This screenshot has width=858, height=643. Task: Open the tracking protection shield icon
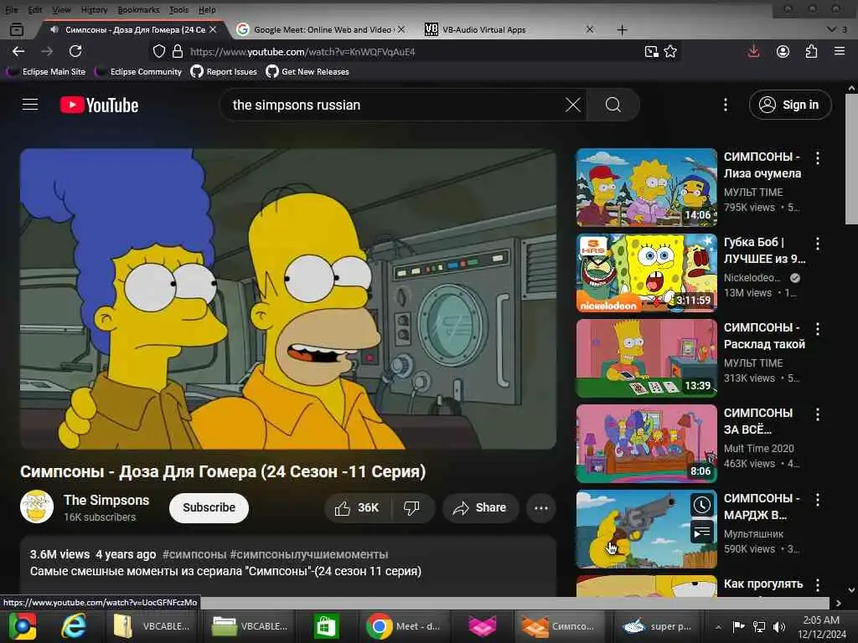pos(158,51)
